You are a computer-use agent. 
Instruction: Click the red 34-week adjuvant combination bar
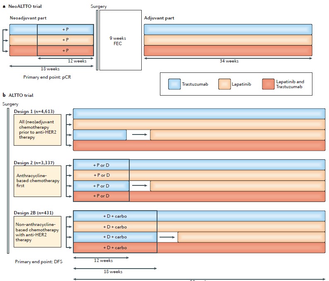click(x=228, y=50)
